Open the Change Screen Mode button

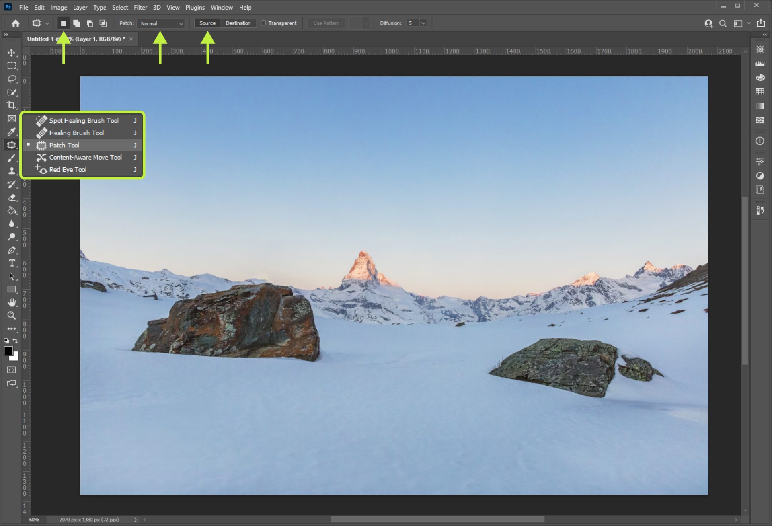12,383
